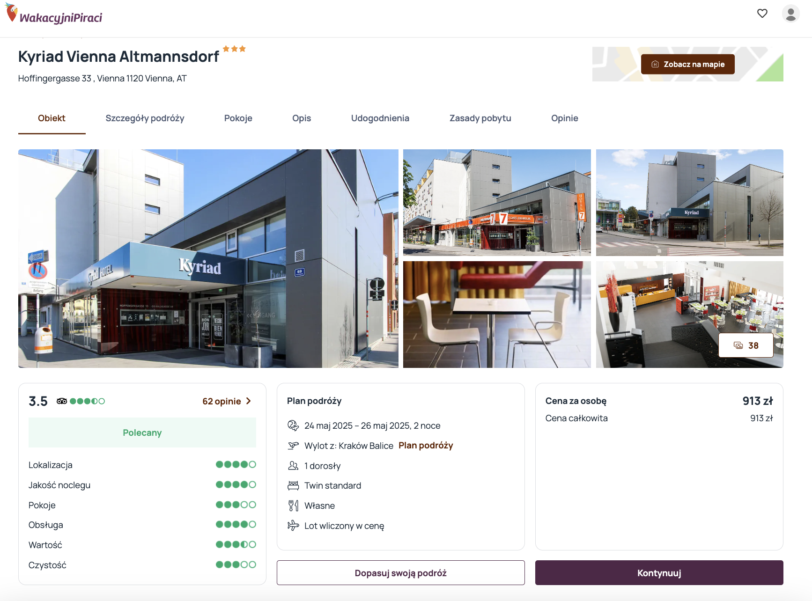The width and height of the screenshot is (812, 601).
Task: Open the user profile avatar
Action: (791, 14)
